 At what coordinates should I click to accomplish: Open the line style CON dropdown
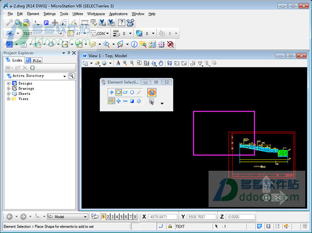107,33
